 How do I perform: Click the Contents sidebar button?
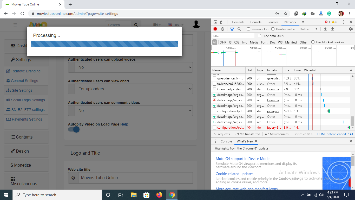(x=27, y=137)
